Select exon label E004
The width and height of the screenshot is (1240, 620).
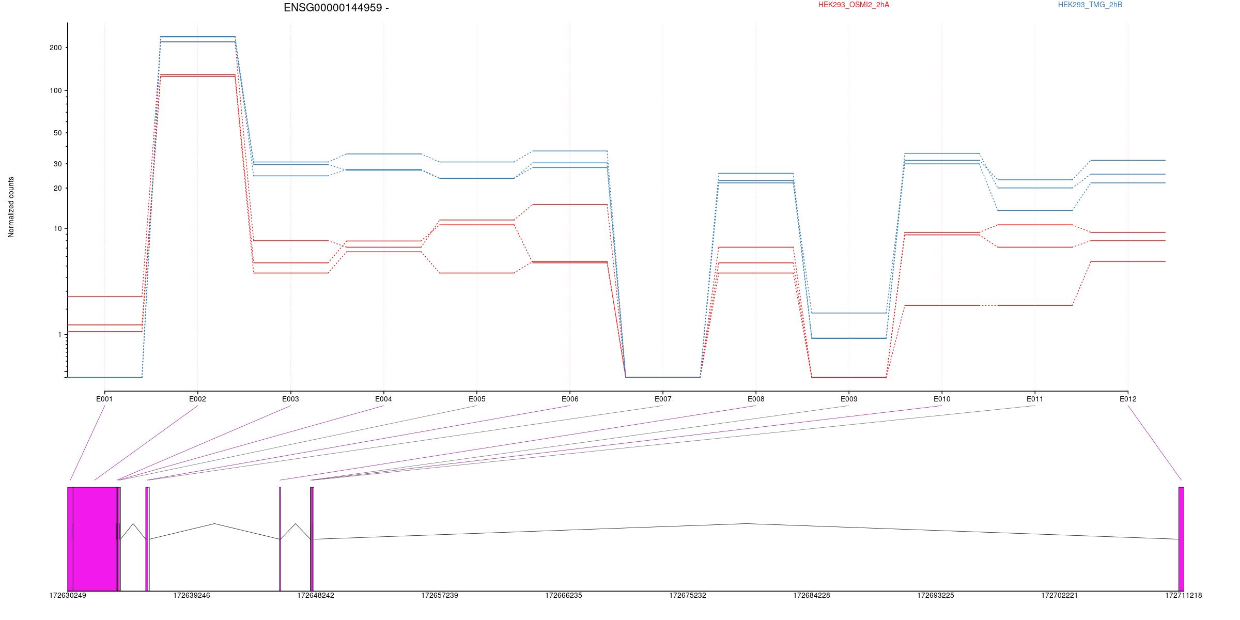pyautogui.click(x=383, y=399)
